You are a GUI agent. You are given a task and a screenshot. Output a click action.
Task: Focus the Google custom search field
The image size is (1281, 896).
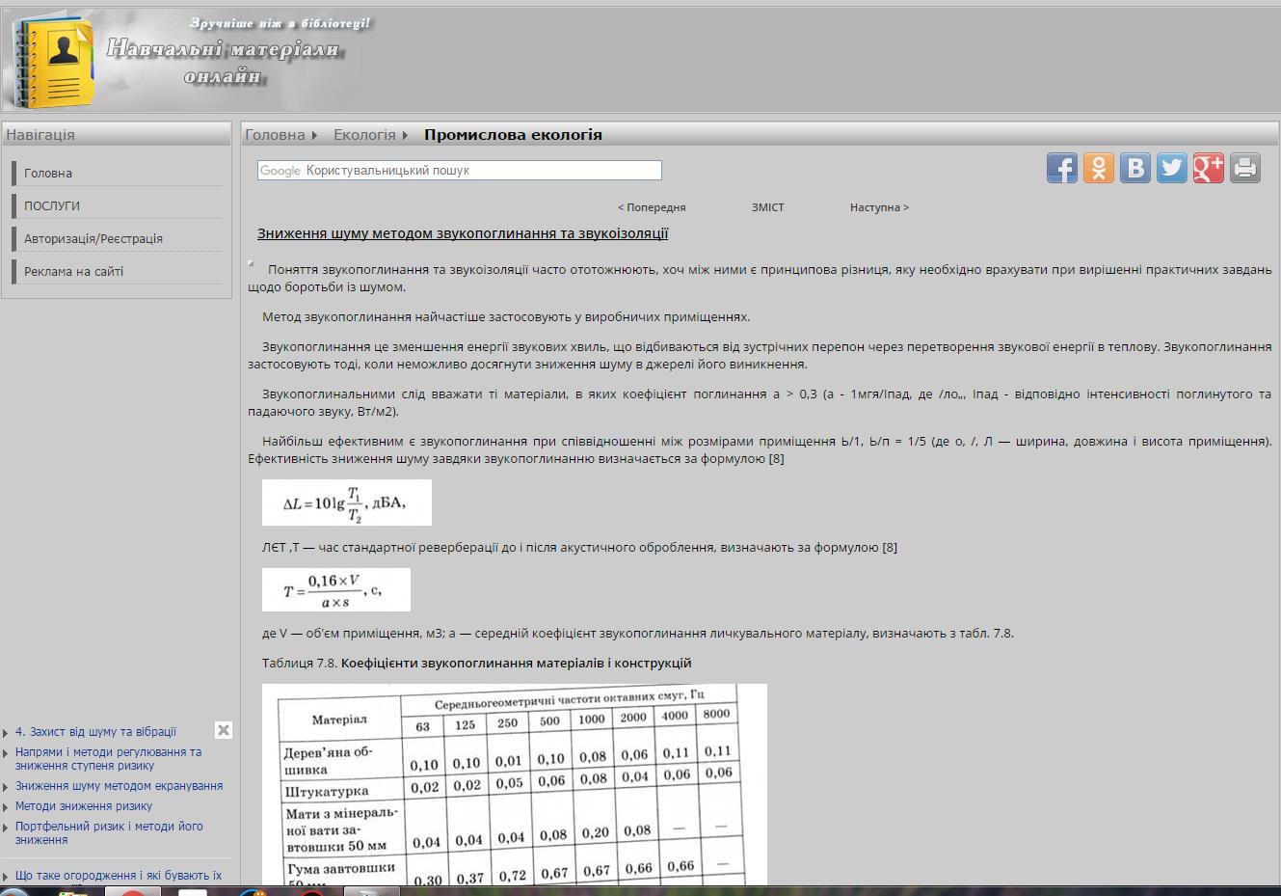point(460,171)
